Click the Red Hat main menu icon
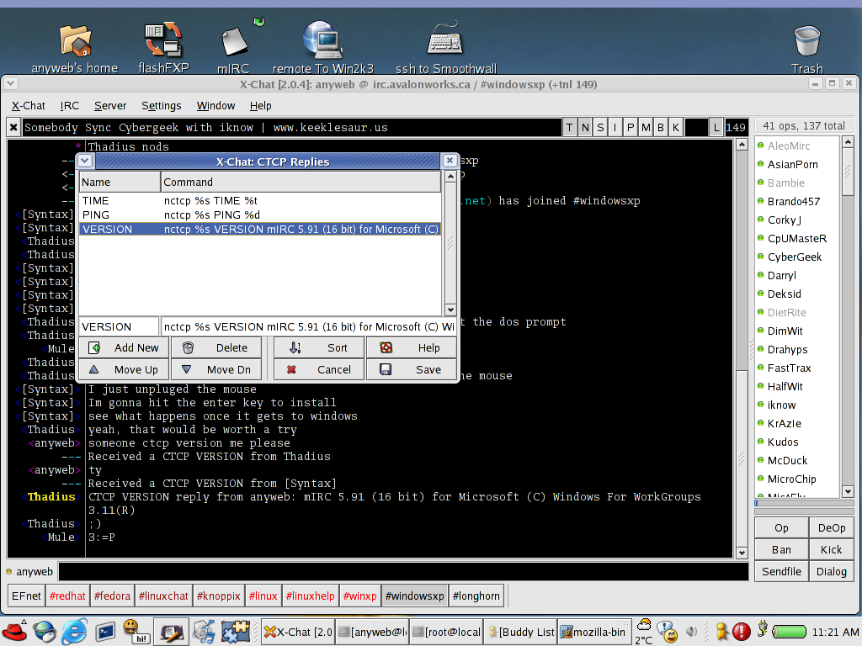 [14, 632]
